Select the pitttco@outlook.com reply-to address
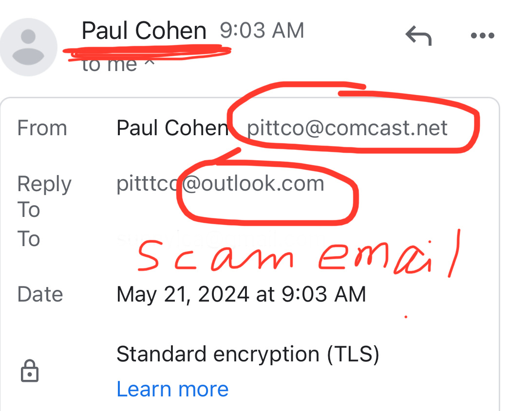Viewport: 507px width, 411px height. (220, 184)
